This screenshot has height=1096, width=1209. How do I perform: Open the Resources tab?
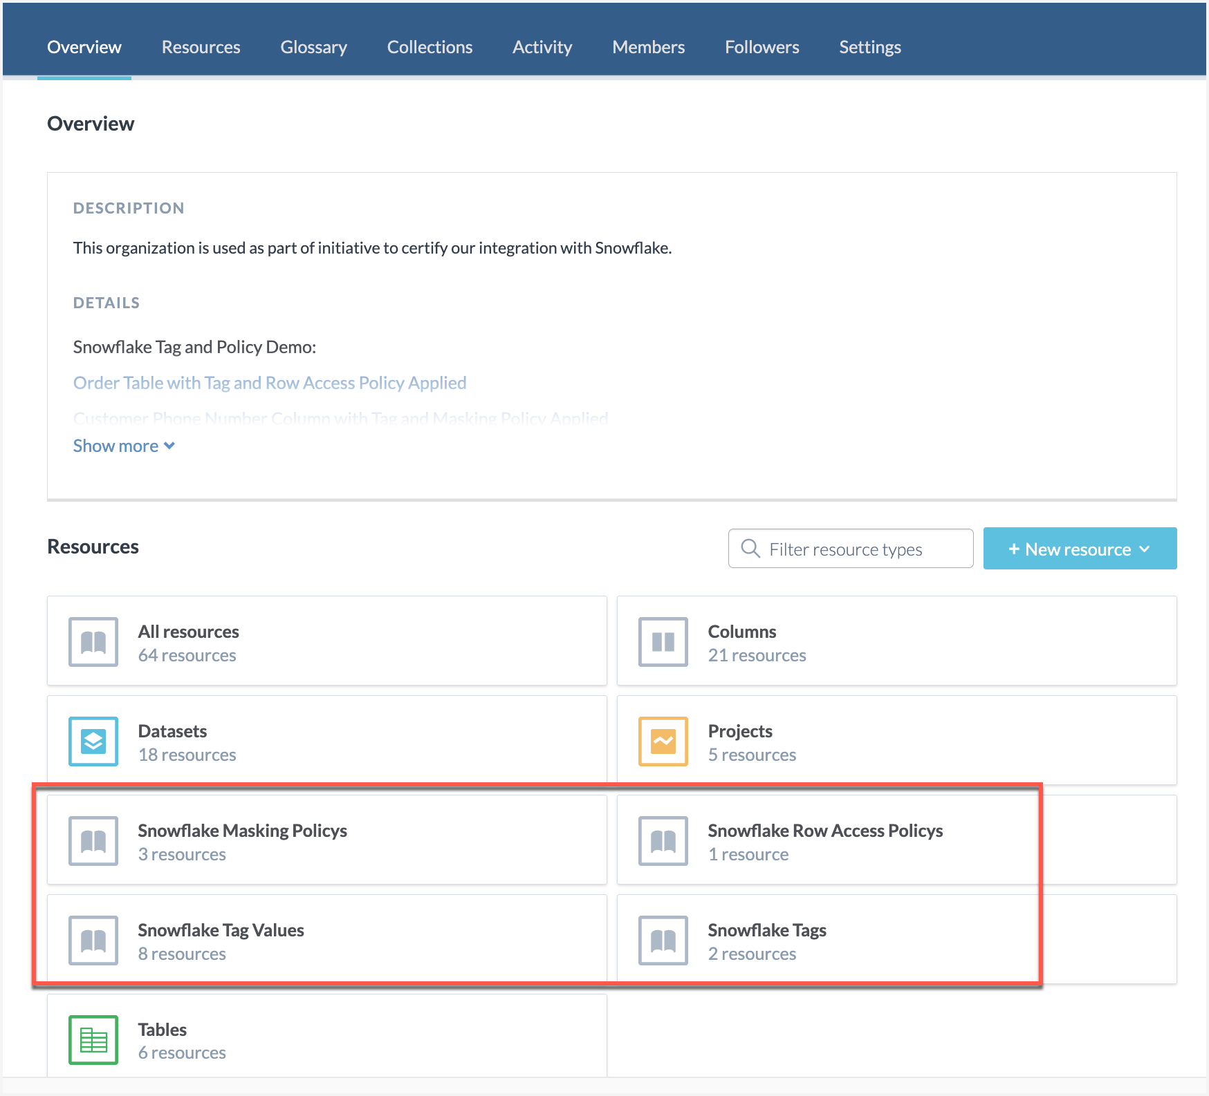coord(201,47)
